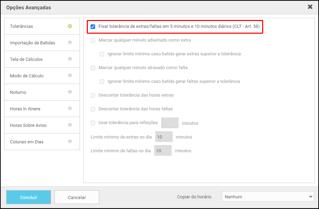This screenshot has width=319, height=209.
Task: Click the green indicator icon beside Tolerâncias
Action: [70, 26]
